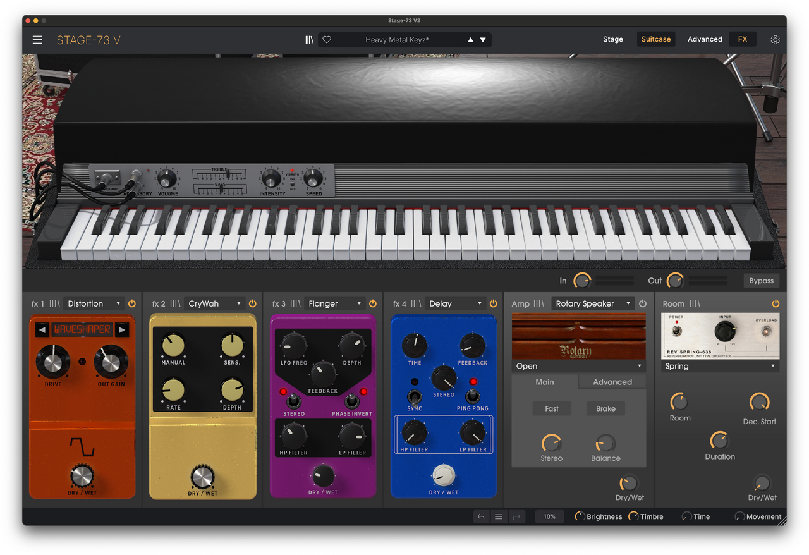Toggle the fx 3 Flanger power button
Image resolution: width=809 pixels, height=555 pixels.
coord(372,304)
